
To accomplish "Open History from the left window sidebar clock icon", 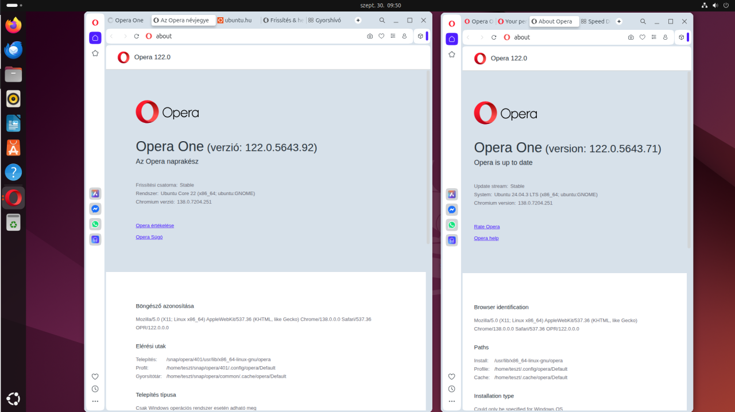I will (95, 389).
